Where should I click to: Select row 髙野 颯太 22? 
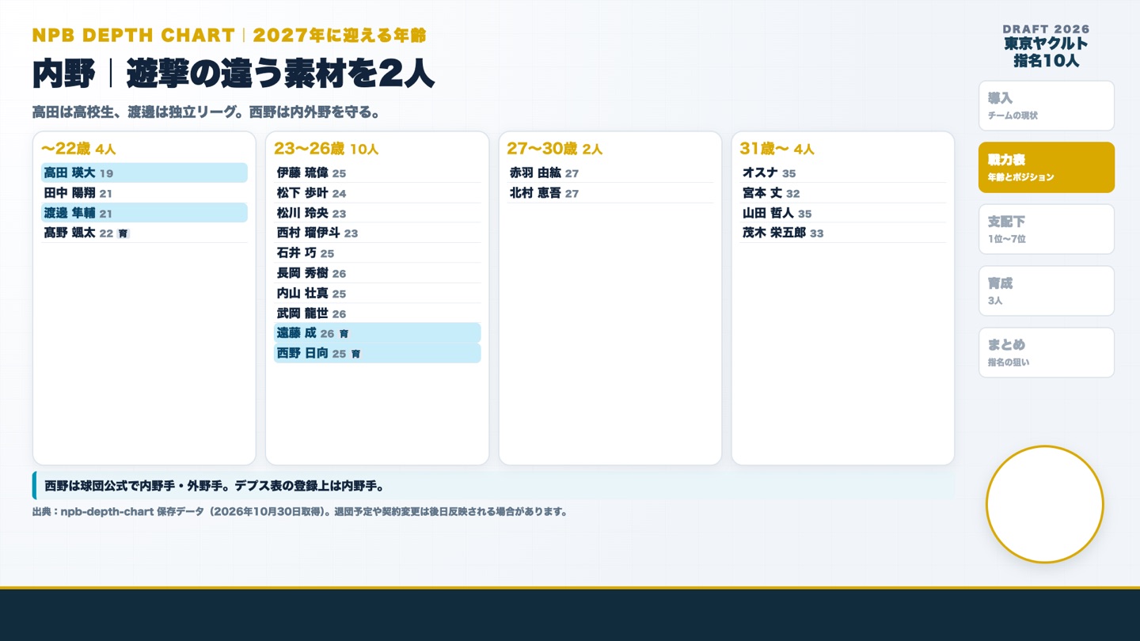tap(144, 233)
